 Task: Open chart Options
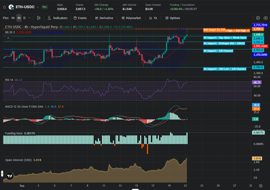tap(173, 18)
